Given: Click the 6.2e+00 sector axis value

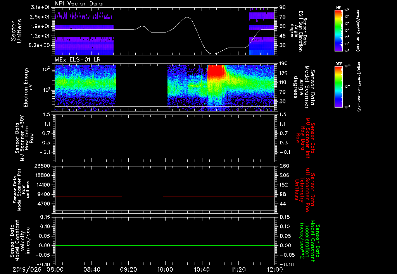Looking at the screenshot, I should [x=40, y=45].
